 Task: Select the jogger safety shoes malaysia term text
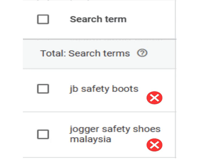tap(115, 134)
